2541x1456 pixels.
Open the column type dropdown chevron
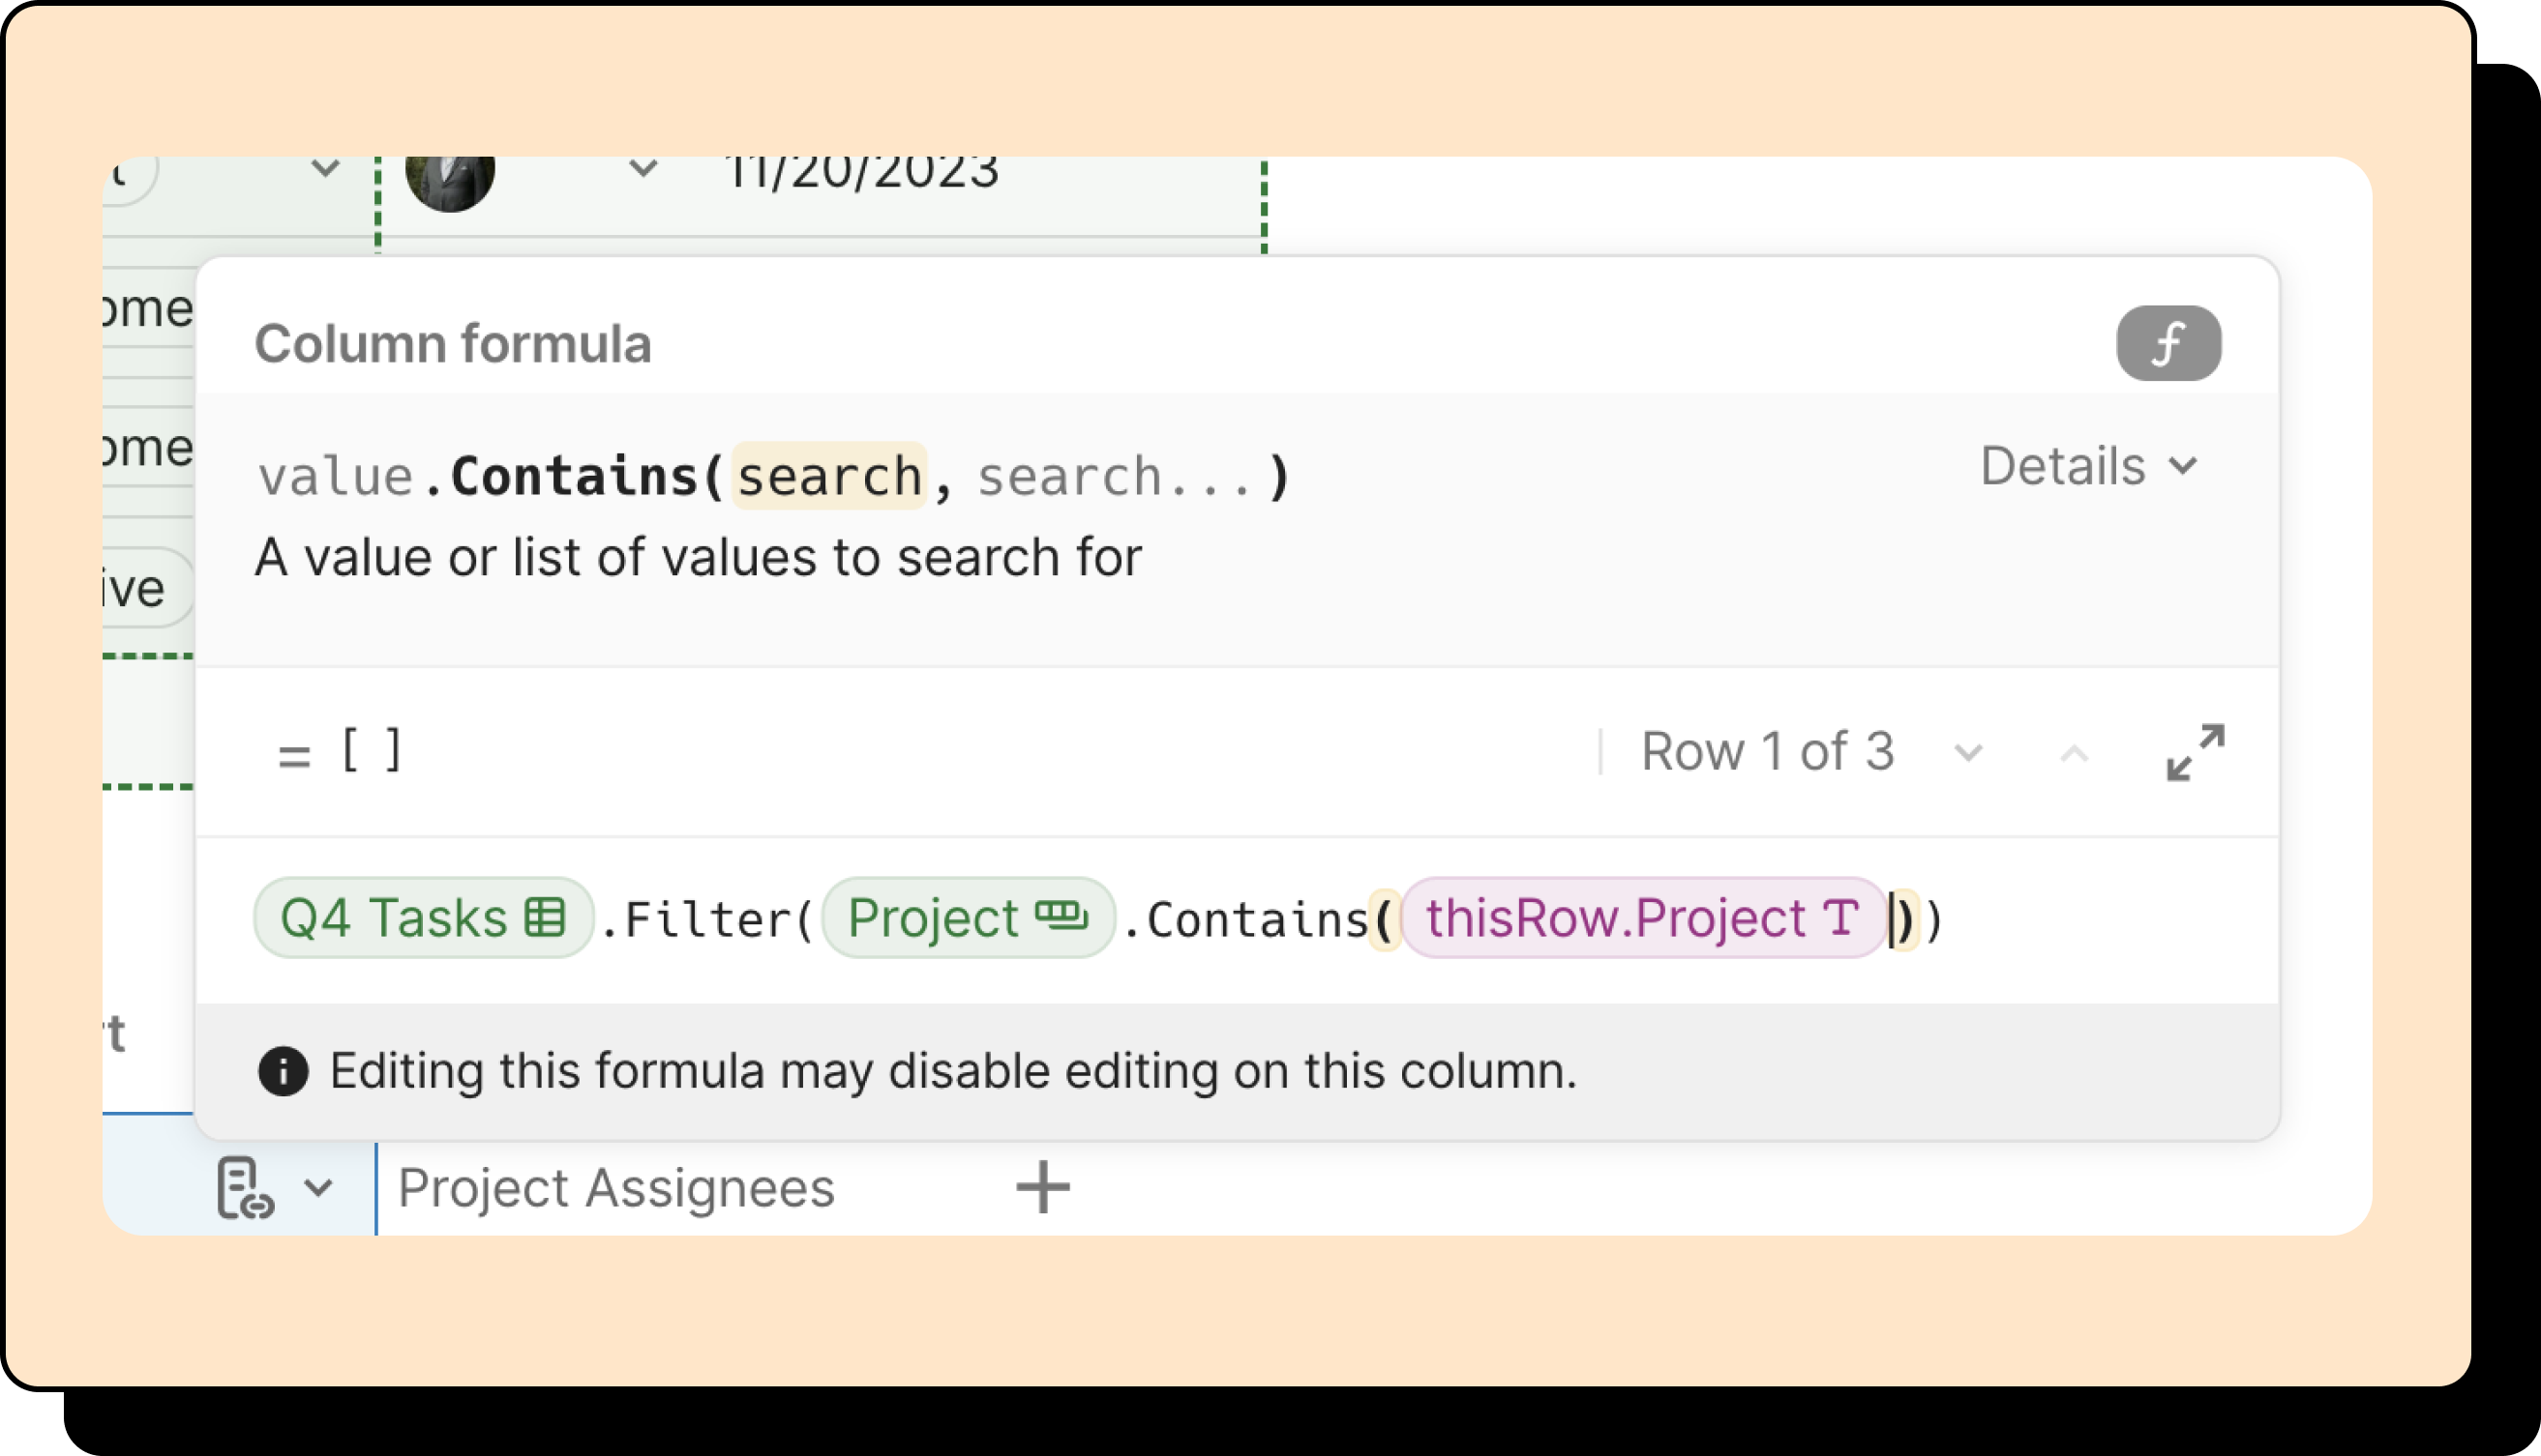pos(318,1188)
